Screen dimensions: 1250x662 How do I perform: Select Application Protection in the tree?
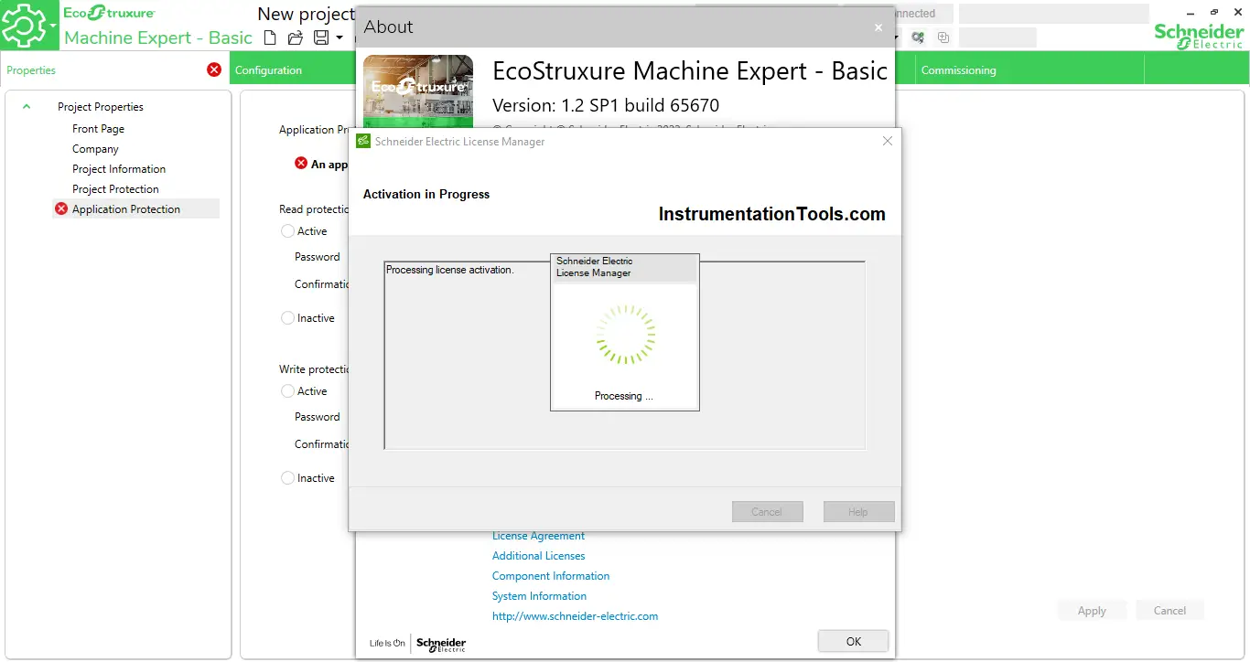126,209
